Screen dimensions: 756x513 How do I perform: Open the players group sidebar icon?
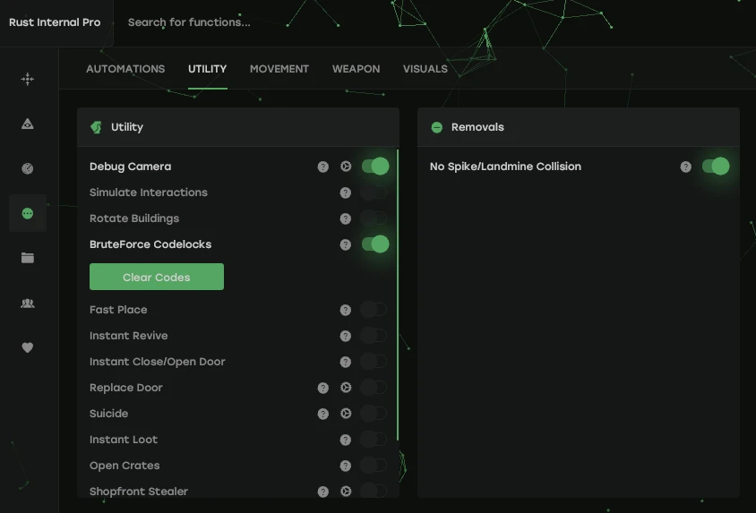pyautogui.click(x=28, y=303)
